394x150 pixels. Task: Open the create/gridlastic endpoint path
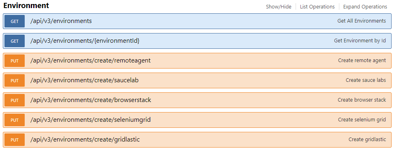tap(85, 140)
